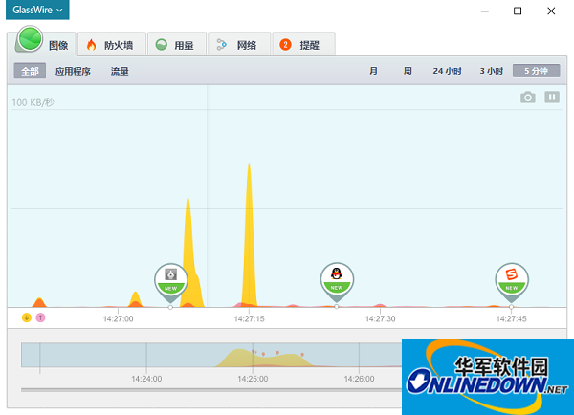Toggle the yellow download traffic indicator
Screen dimensions: 574x415
[x=27, y=317]
